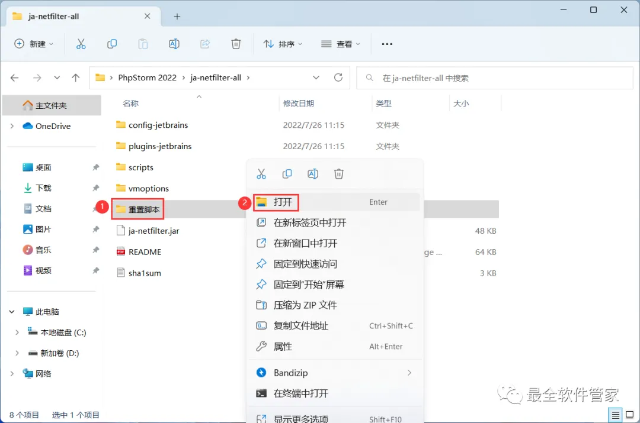Viewport: 640px width, 423px height.
Task: Open 文档 (Documents) in the sidebar
Action: [x=43, y=209]
